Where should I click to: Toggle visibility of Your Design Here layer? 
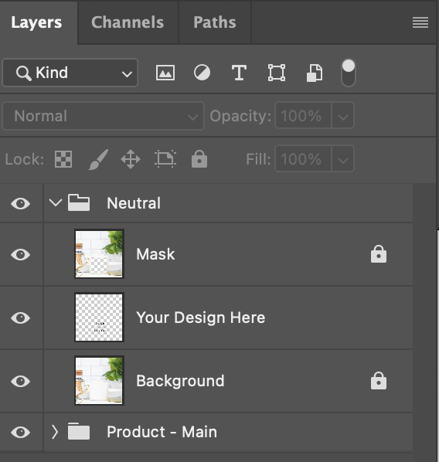point(20,318)
